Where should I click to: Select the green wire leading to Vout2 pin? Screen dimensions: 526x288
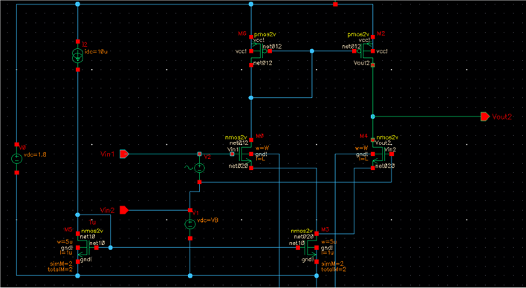[x=426, y=117]
